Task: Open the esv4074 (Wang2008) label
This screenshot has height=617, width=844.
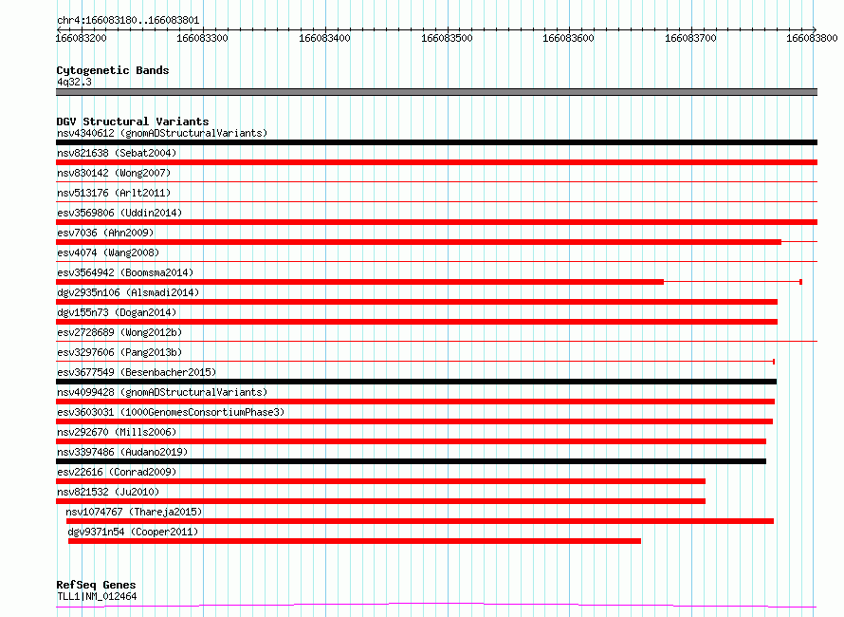Action: pyautogui.click(x=108, y=252)
